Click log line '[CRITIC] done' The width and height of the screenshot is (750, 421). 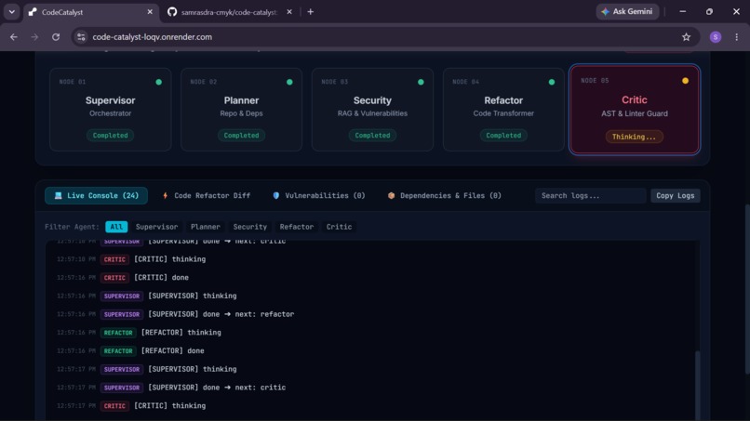pyautogui.click(x=161, y=278)
